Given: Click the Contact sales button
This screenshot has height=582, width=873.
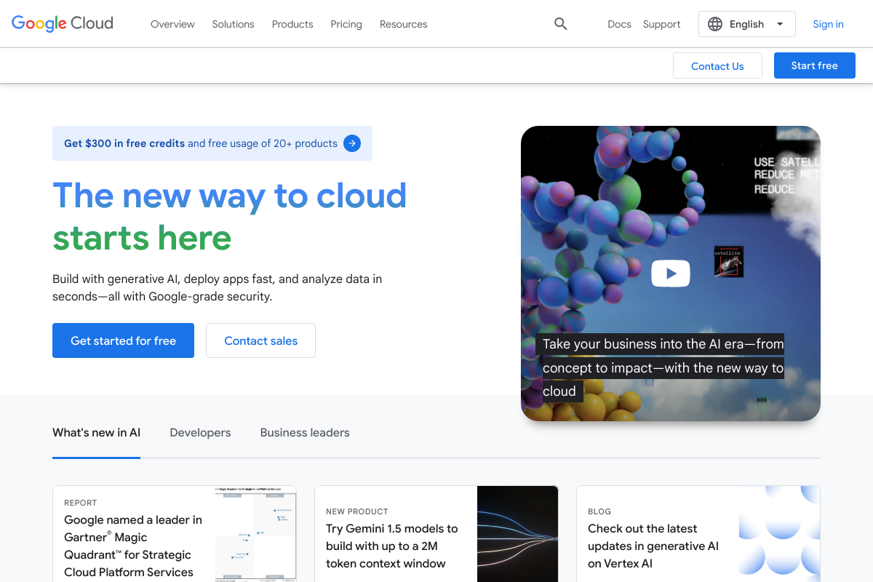Looking at the screenshot, I should [x=260, y=340].
